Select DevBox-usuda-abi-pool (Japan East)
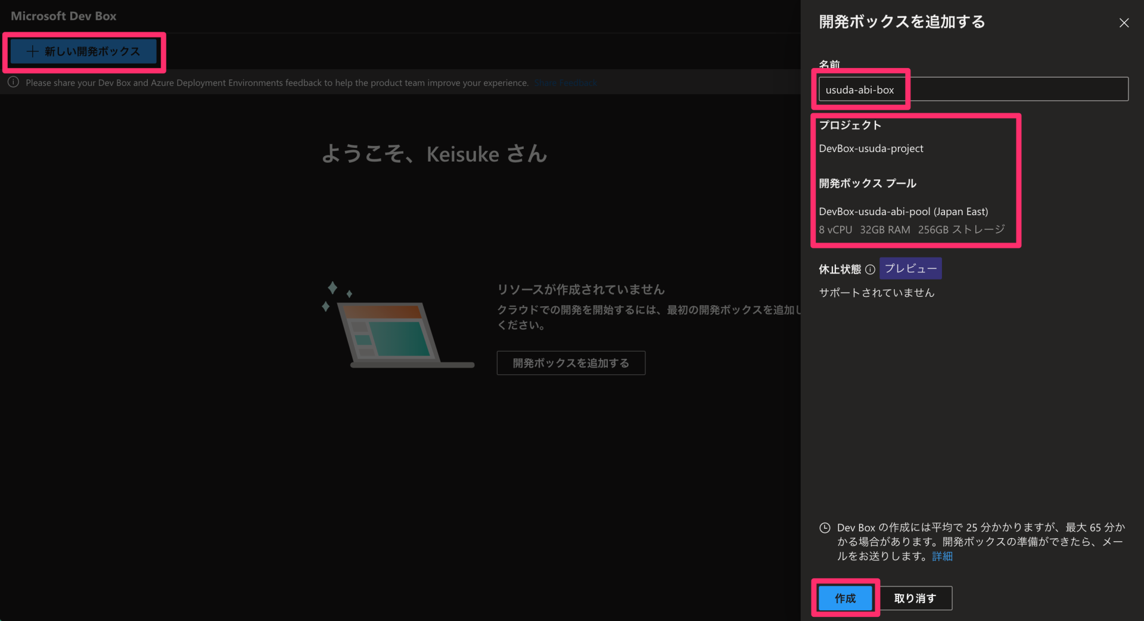 pos(903,212)
